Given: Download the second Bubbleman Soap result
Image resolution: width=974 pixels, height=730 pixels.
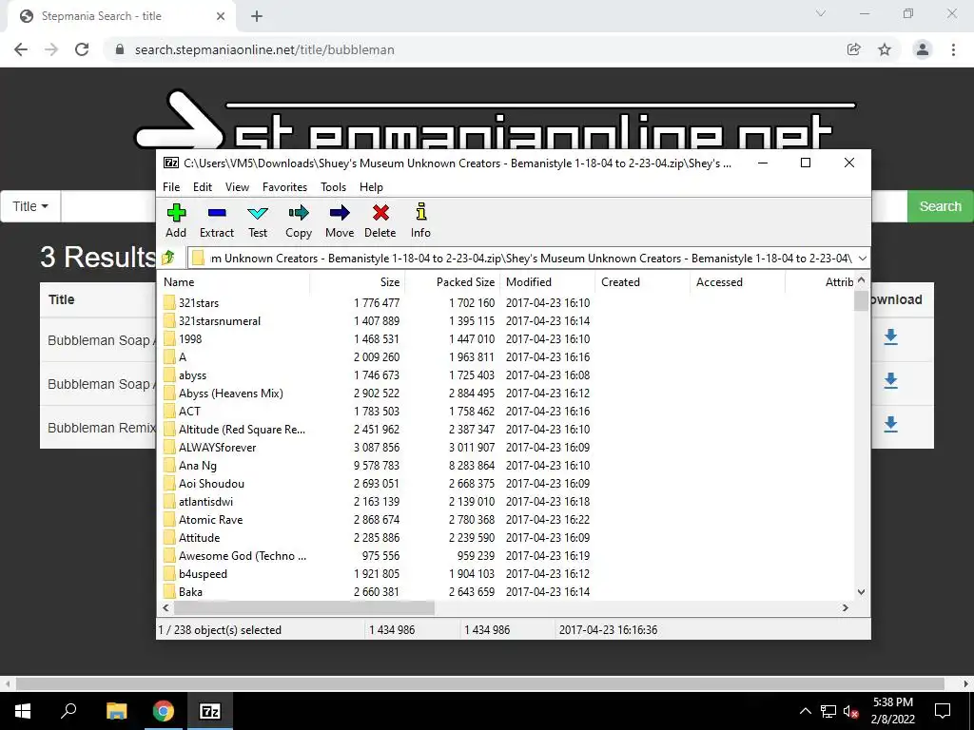Looking at the screenshot, I should pos(890,380).
